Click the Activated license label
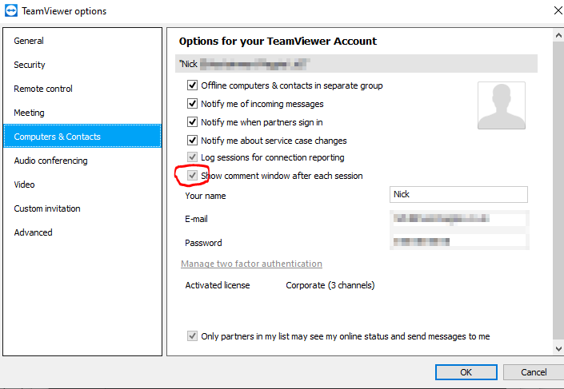The image size is (564, 389). (x=218, y=285)
